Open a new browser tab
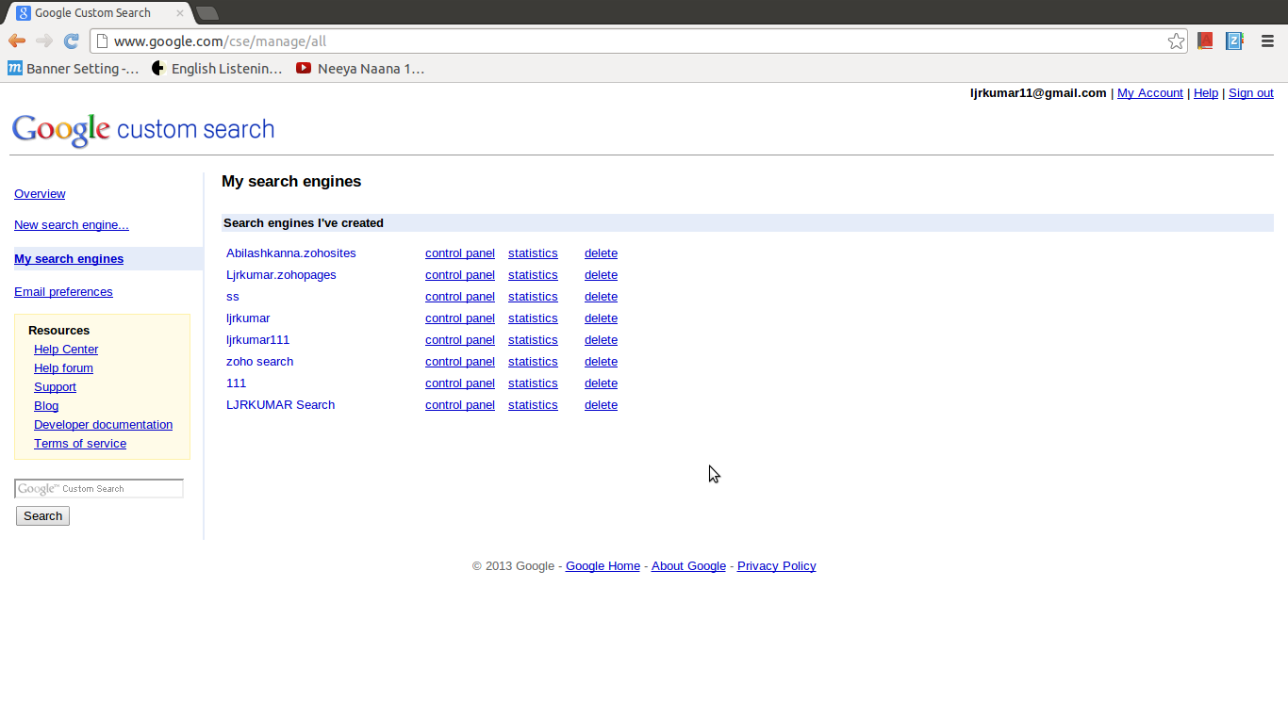Screen dimensions: 1288x701 point(206,13)
